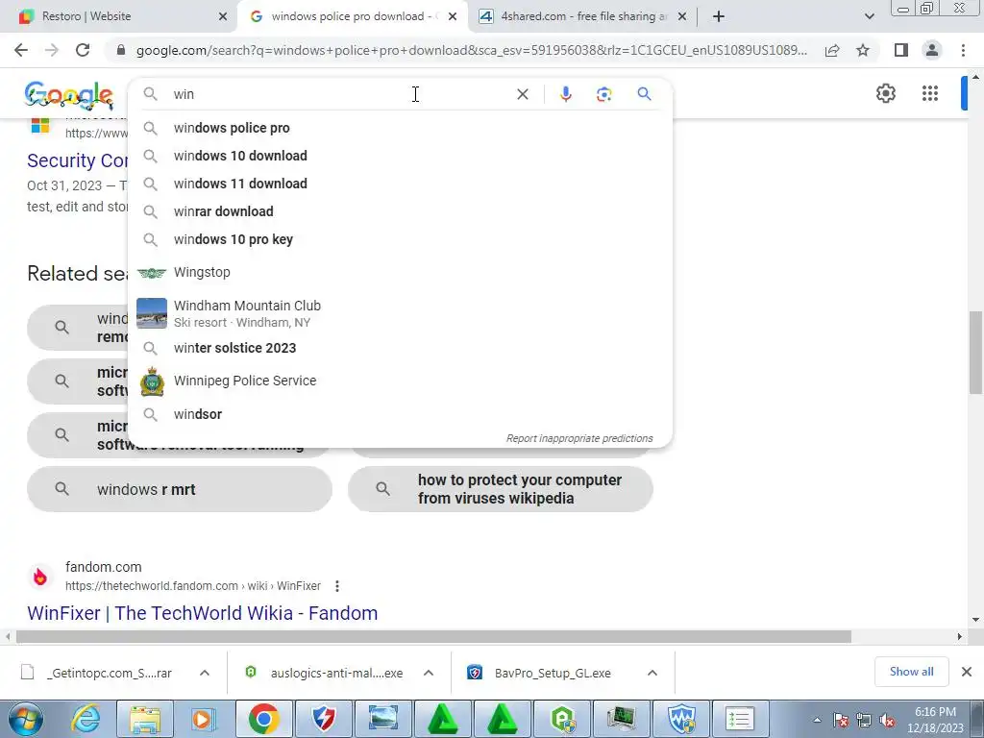Expand options for auslogics-anti-mal exe download

[x=429, y=673]
